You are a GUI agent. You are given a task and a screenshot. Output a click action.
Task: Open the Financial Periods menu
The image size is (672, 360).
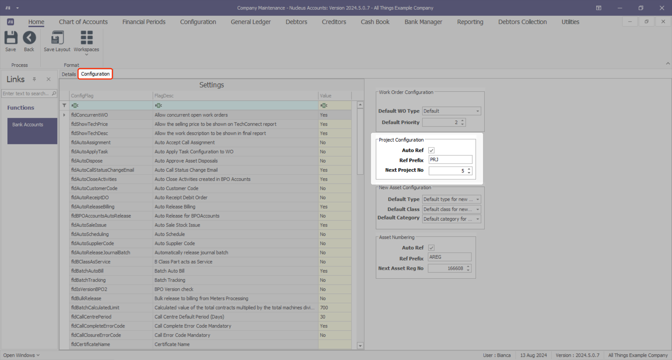tap(144, 22)
